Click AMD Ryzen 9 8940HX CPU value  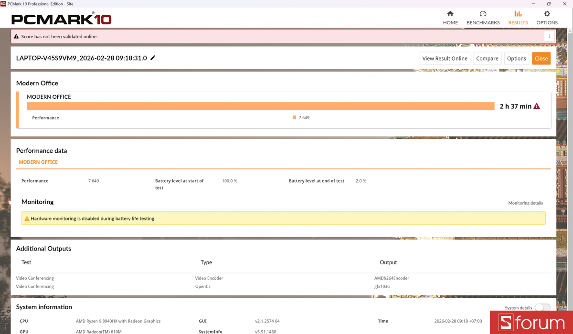(118, 321)
